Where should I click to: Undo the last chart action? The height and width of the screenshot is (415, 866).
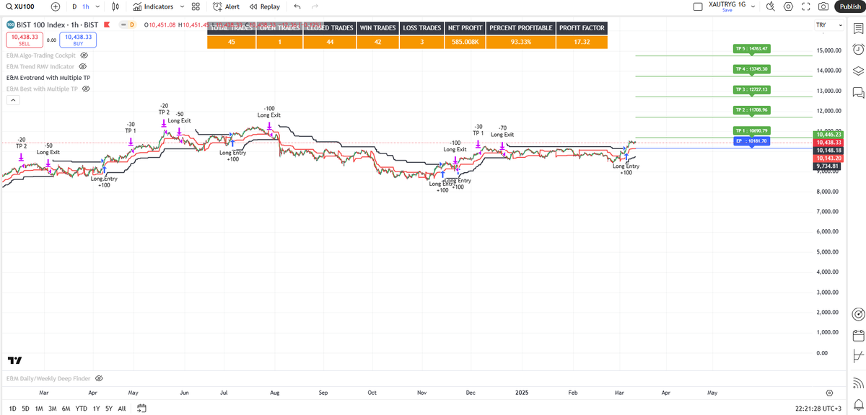297,6
